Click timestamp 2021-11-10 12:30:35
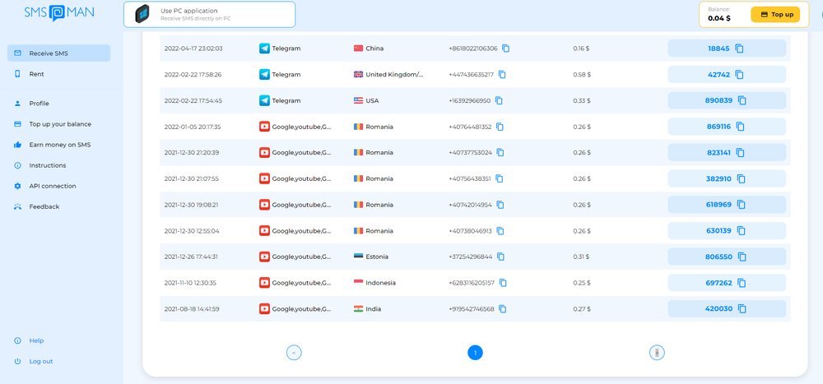823x384 pixels. [190, 283]
